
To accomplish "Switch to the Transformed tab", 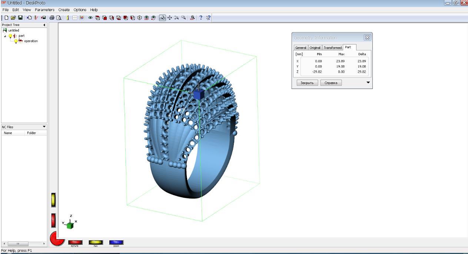I will click(x=332, y=47).
